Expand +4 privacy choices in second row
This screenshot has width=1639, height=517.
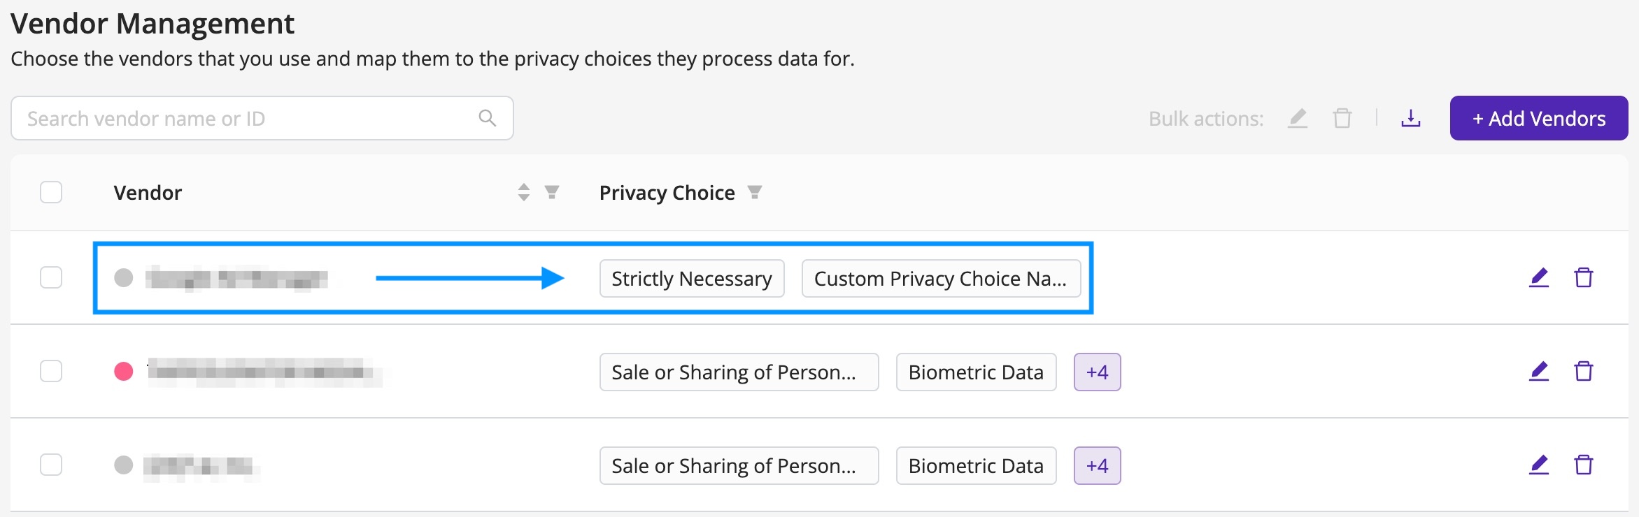tap(1097, 372)
